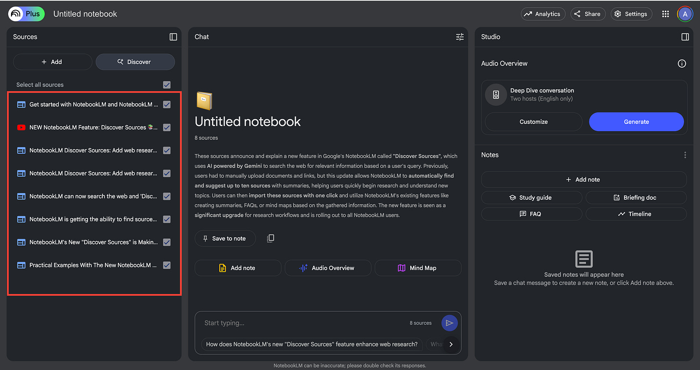The width and height of the screenshot is (700, 370).
Task: Select suggested question about Discover Sources feature
Action: click(x=312, y=344)
